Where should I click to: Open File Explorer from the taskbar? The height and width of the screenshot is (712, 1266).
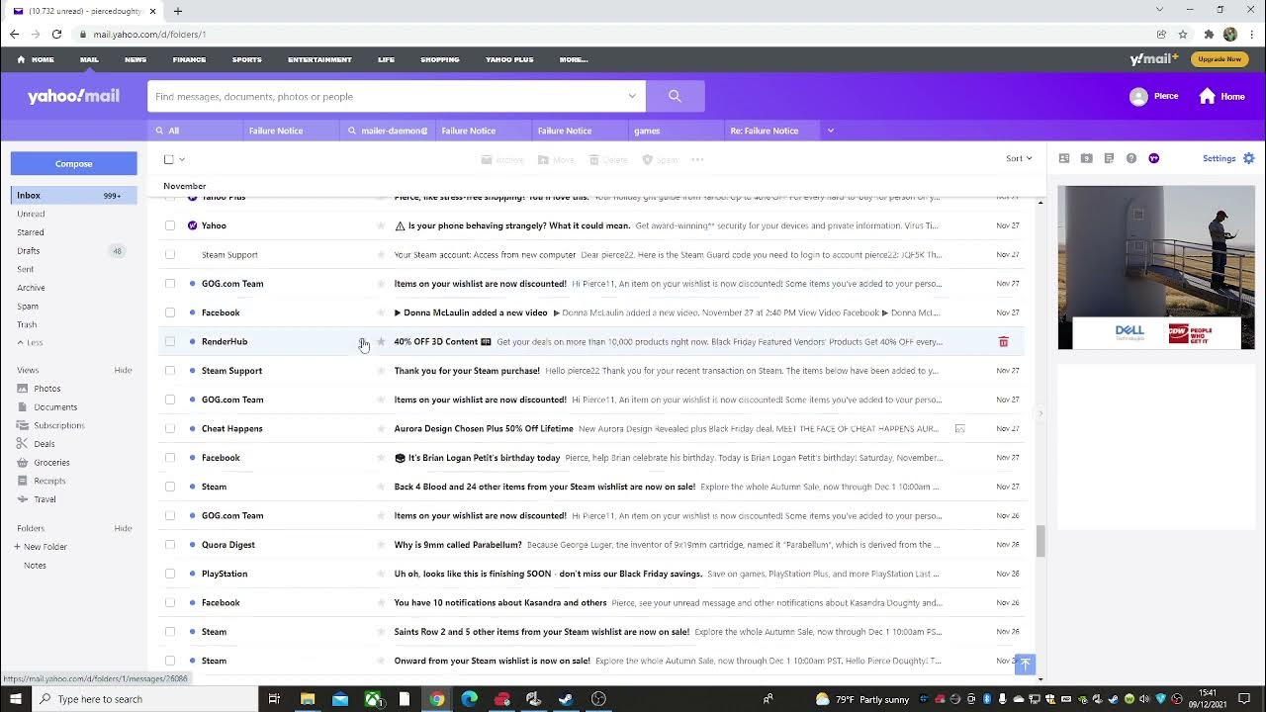point(308,699)
